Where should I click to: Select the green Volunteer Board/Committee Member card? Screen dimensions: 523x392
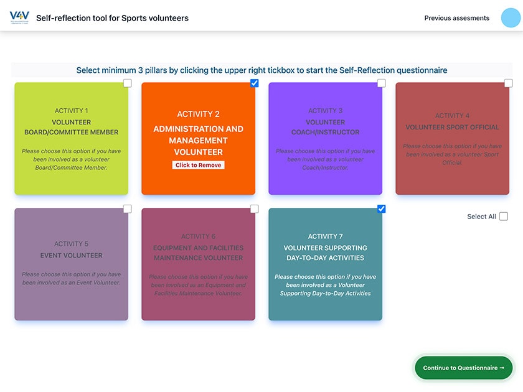click(72, 139)
